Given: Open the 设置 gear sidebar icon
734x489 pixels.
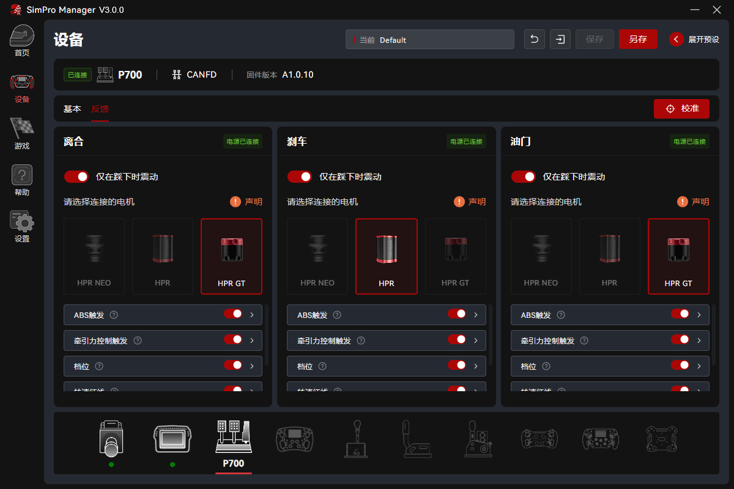Looking at the screenshot, I should pos(22,222).
